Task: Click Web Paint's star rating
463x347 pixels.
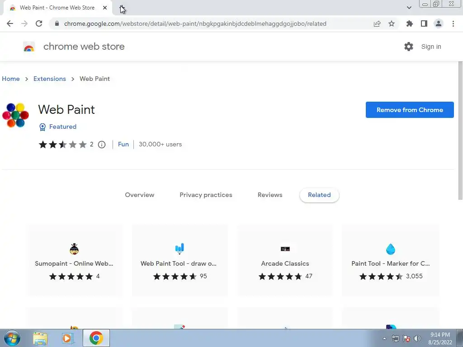Action: tap(62, 145)
